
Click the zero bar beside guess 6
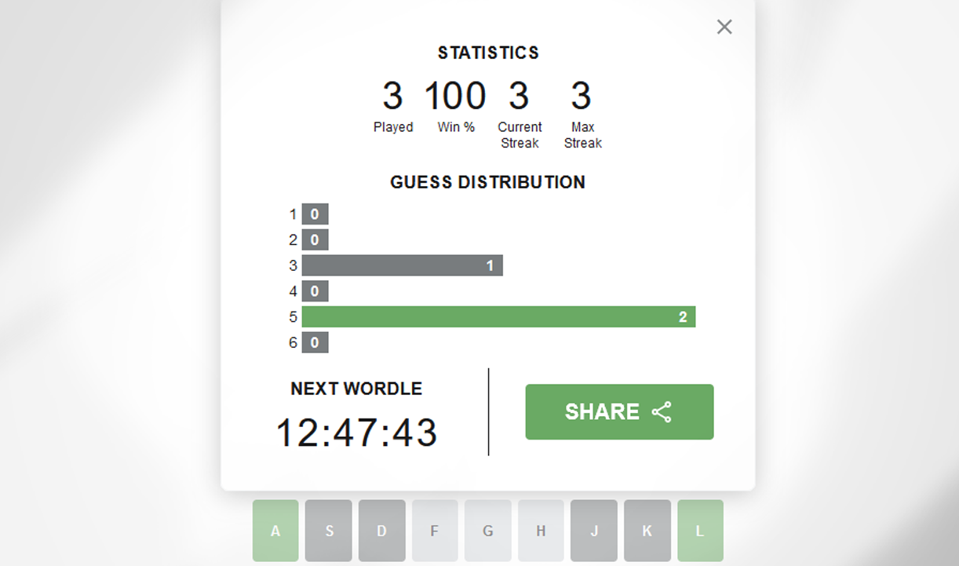coord(315,342)
